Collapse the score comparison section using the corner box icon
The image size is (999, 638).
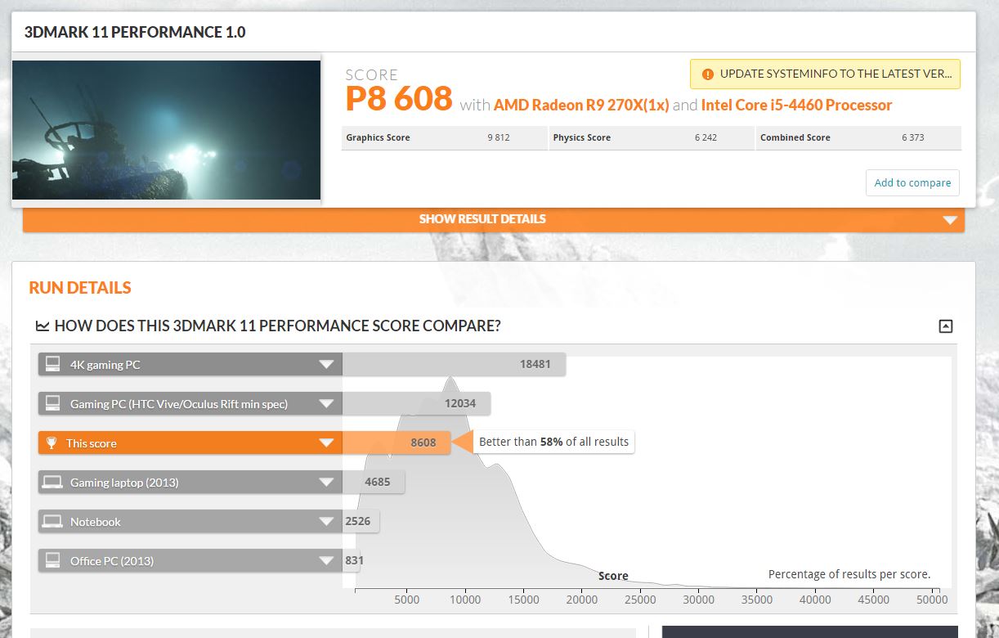946,326
